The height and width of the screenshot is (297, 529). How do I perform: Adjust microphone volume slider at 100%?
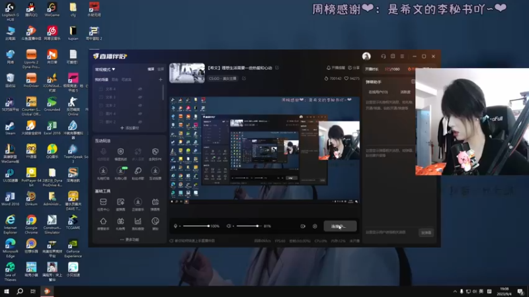pyautogui.click(x=196, y=226)
